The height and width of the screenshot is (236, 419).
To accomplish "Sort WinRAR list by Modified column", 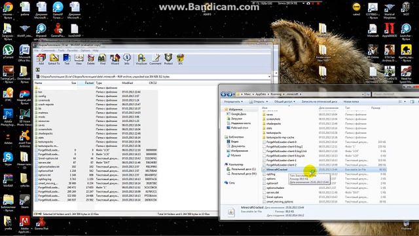I will coord(128,83).
